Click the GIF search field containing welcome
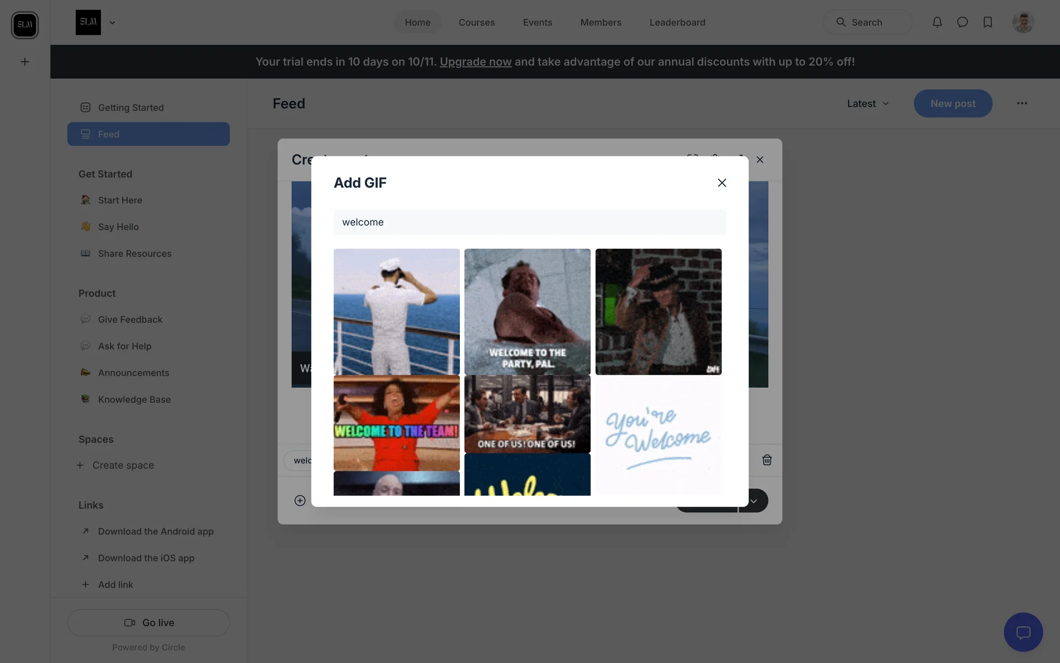The width and height of the screenshot is (1060, 663). tap(529, 222)
